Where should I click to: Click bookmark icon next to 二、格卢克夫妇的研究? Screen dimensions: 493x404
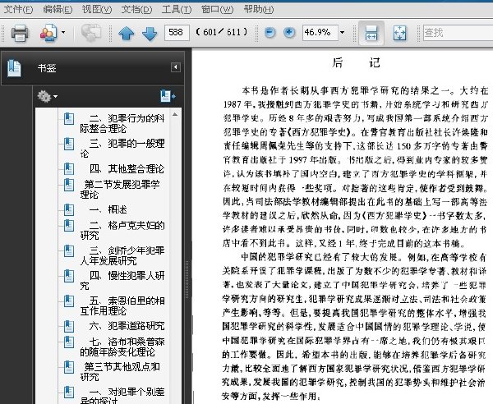coord(69,225)
